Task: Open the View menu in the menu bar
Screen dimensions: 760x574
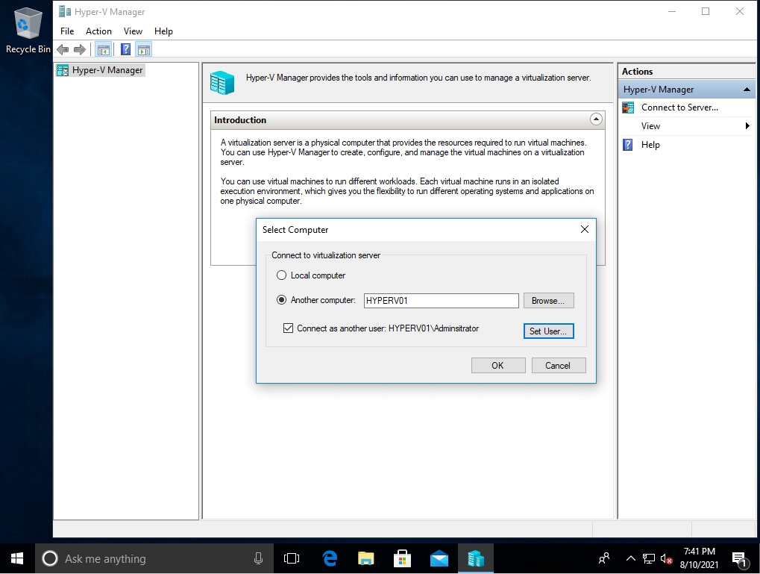Action: [133, 31]
